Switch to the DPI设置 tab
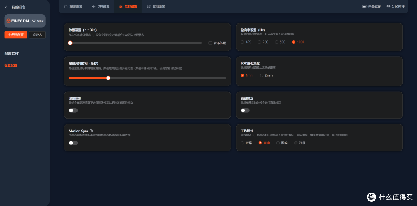The height and width of the screenshot is (206, 417). 100,7
